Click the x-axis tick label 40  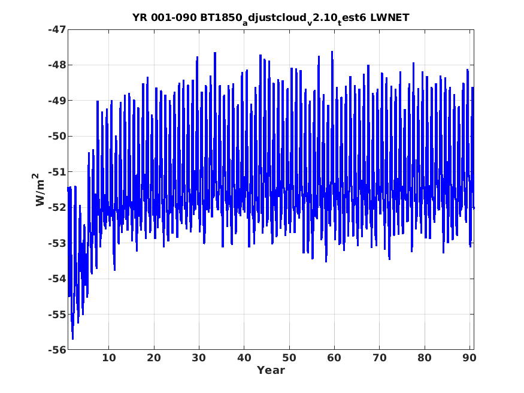(244, 358)
